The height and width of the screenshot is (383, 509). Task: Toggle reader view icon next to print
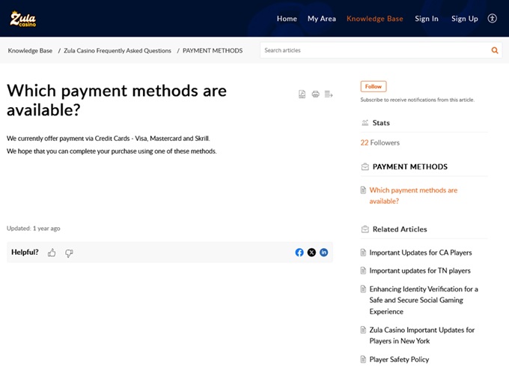click(329, 94)
